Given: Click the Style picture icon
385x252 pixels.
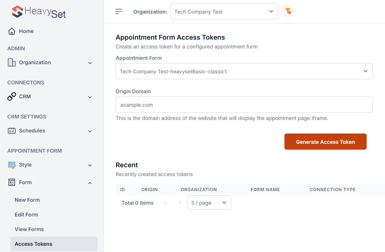Looking at the screenshot, I should click(11, 165).
